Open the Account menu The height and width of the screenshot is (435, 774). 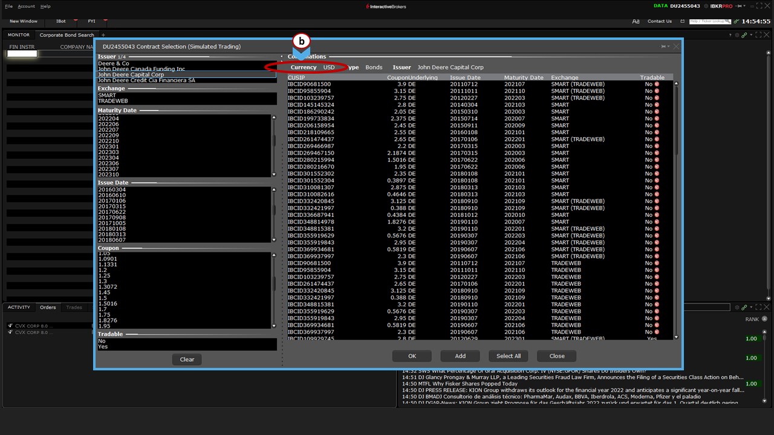coord(26,6)
